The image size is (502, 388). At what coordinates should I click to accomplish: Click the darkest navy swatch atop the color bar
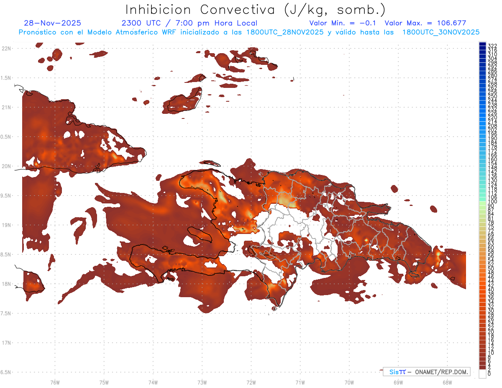[482, 44]
